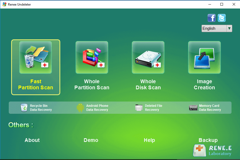Click the Deleted File Recovery label
This screenshot has width=240, height=160.
click(153, 108)
